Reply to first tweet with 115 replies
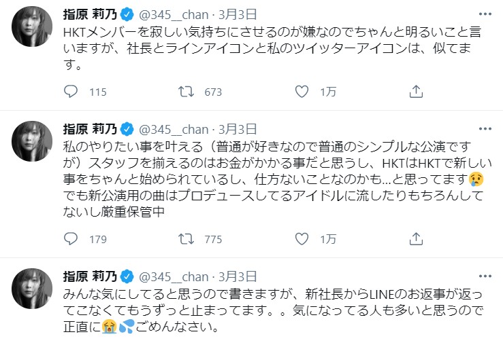 coord(71,92)
